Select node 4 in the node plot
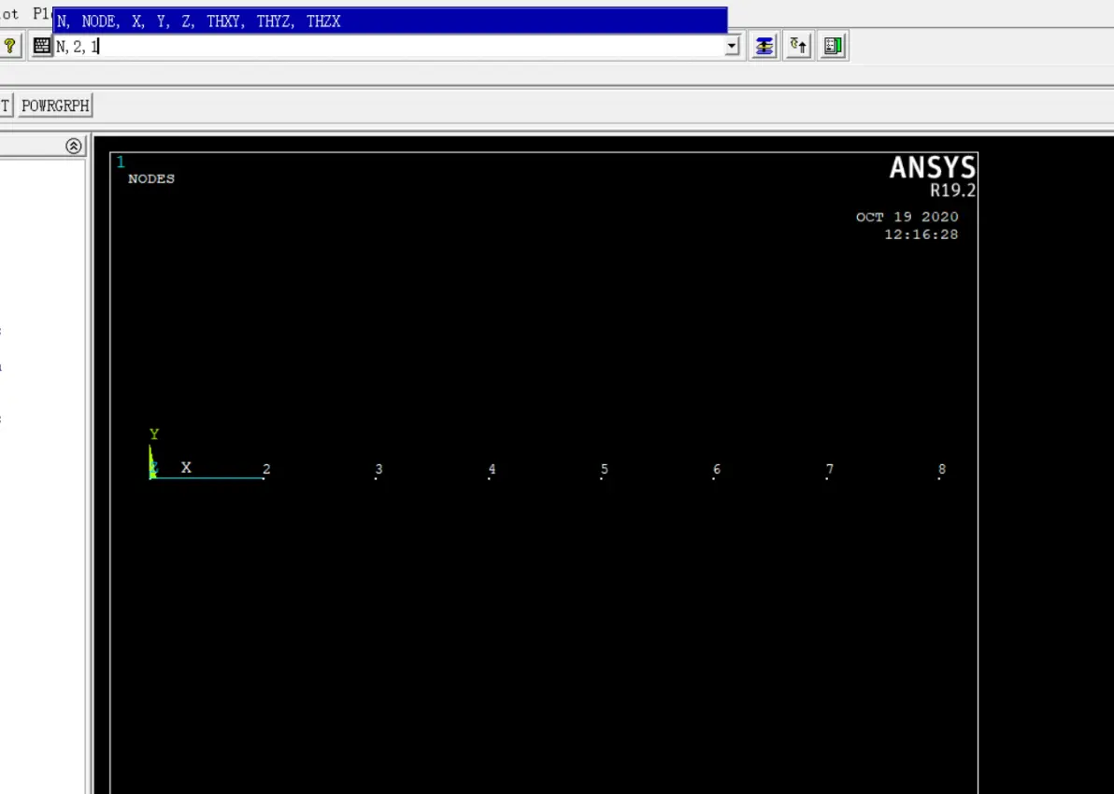Viewport: 1114px width, 794px height. (490, 478)
